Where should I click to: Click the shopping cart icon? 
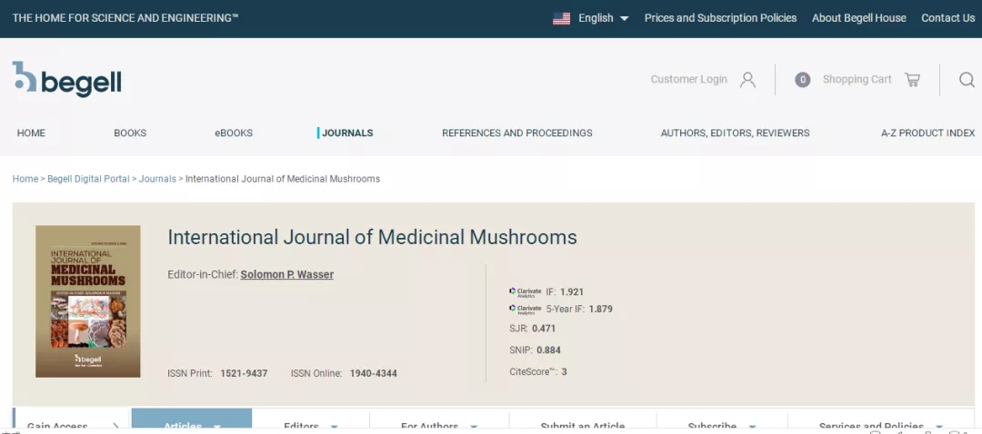click(x=912, y=80)
